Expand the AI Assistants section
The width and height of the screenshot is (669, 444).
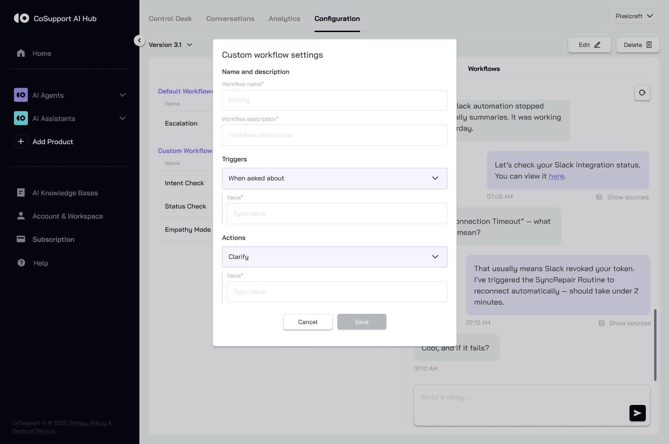[x=123, y=118]
